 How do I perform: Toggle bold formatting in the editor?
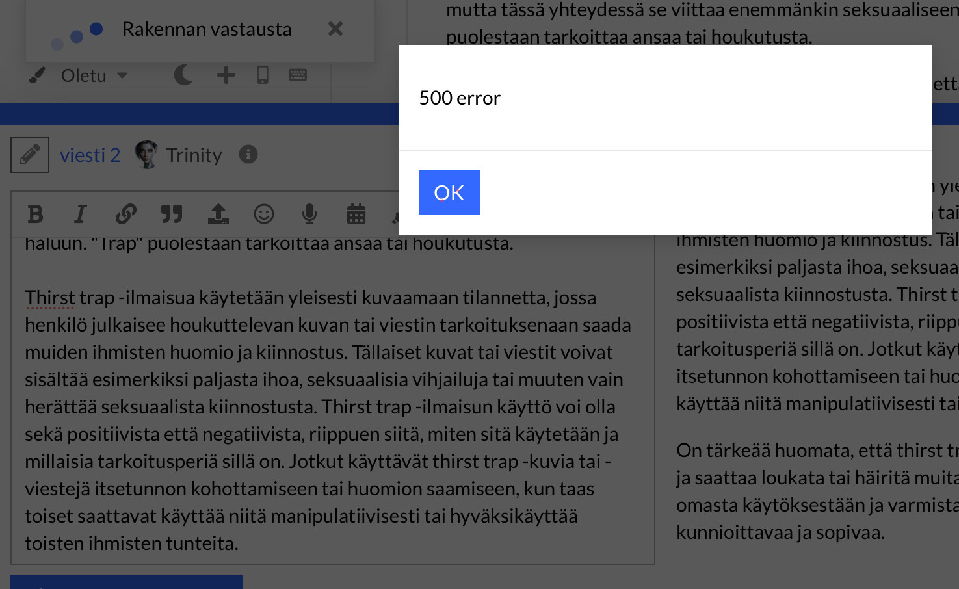(x=36, y=214)
